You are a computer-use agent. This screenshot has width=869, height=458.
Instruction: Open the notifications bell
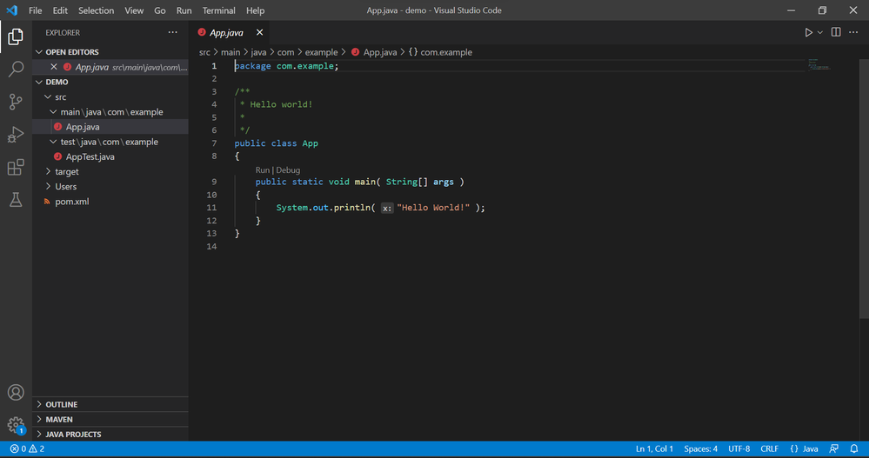(x=854, y=448)
